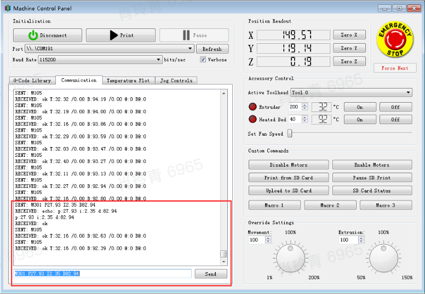The width and height of the screenshot is (425, 294).
Task: Turn the Heated Bed heater Off
Action: (395, 120)
